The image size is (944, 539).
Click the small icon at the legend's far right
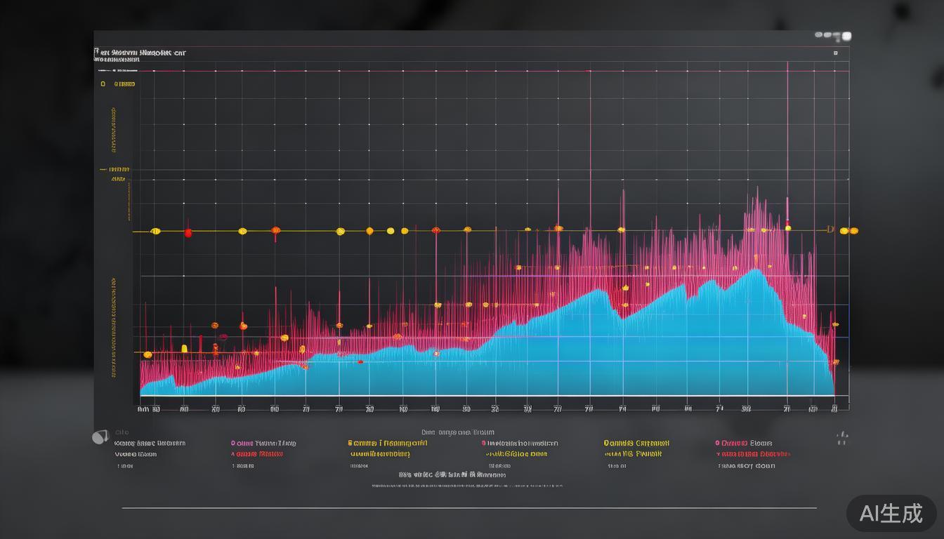tap(842, 439)
